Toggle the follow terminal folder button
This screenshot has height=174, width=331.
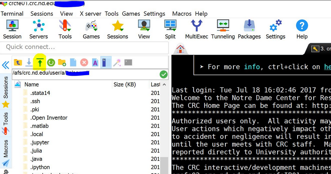tap(106, 63)
